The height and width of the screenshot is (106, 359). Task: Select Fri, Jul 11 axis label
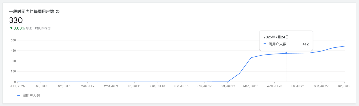click(x=134, y=86)
